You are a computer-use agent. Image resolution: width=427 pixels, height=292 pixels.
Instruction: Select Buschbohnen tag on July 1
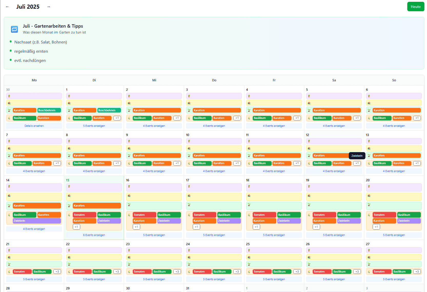(109, 110)
